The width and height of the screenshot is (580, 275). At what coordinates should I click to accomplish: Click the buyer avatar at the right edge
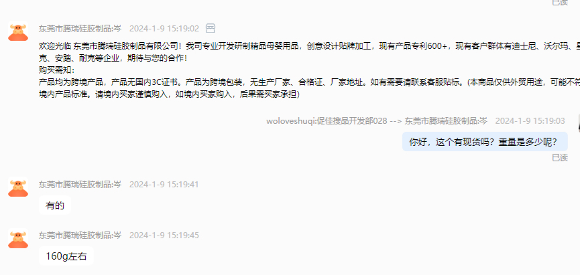(x=579, y=124)
